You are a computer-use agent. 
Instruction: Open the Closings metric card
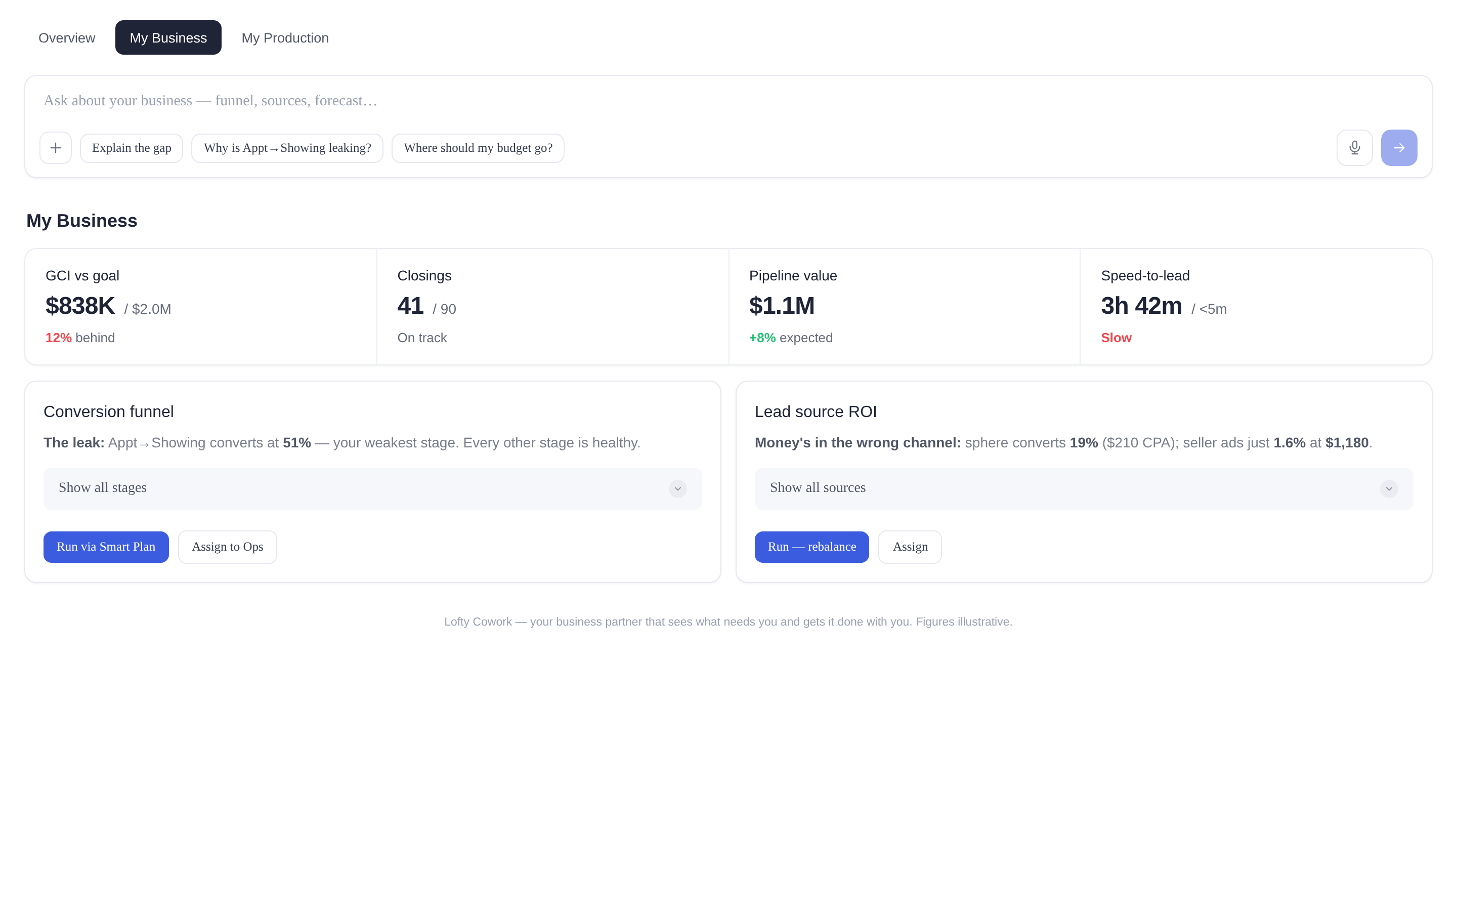tap(552, 307)
